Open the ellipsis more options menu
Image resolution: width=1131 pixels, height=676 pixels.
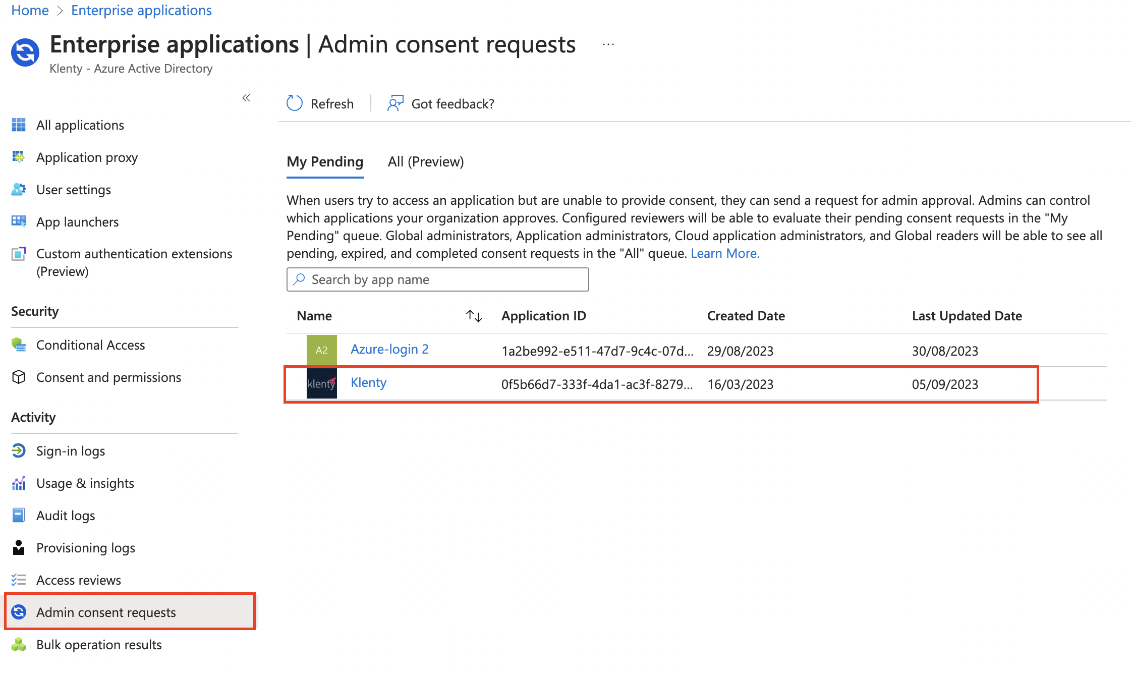tap(608, 44)
